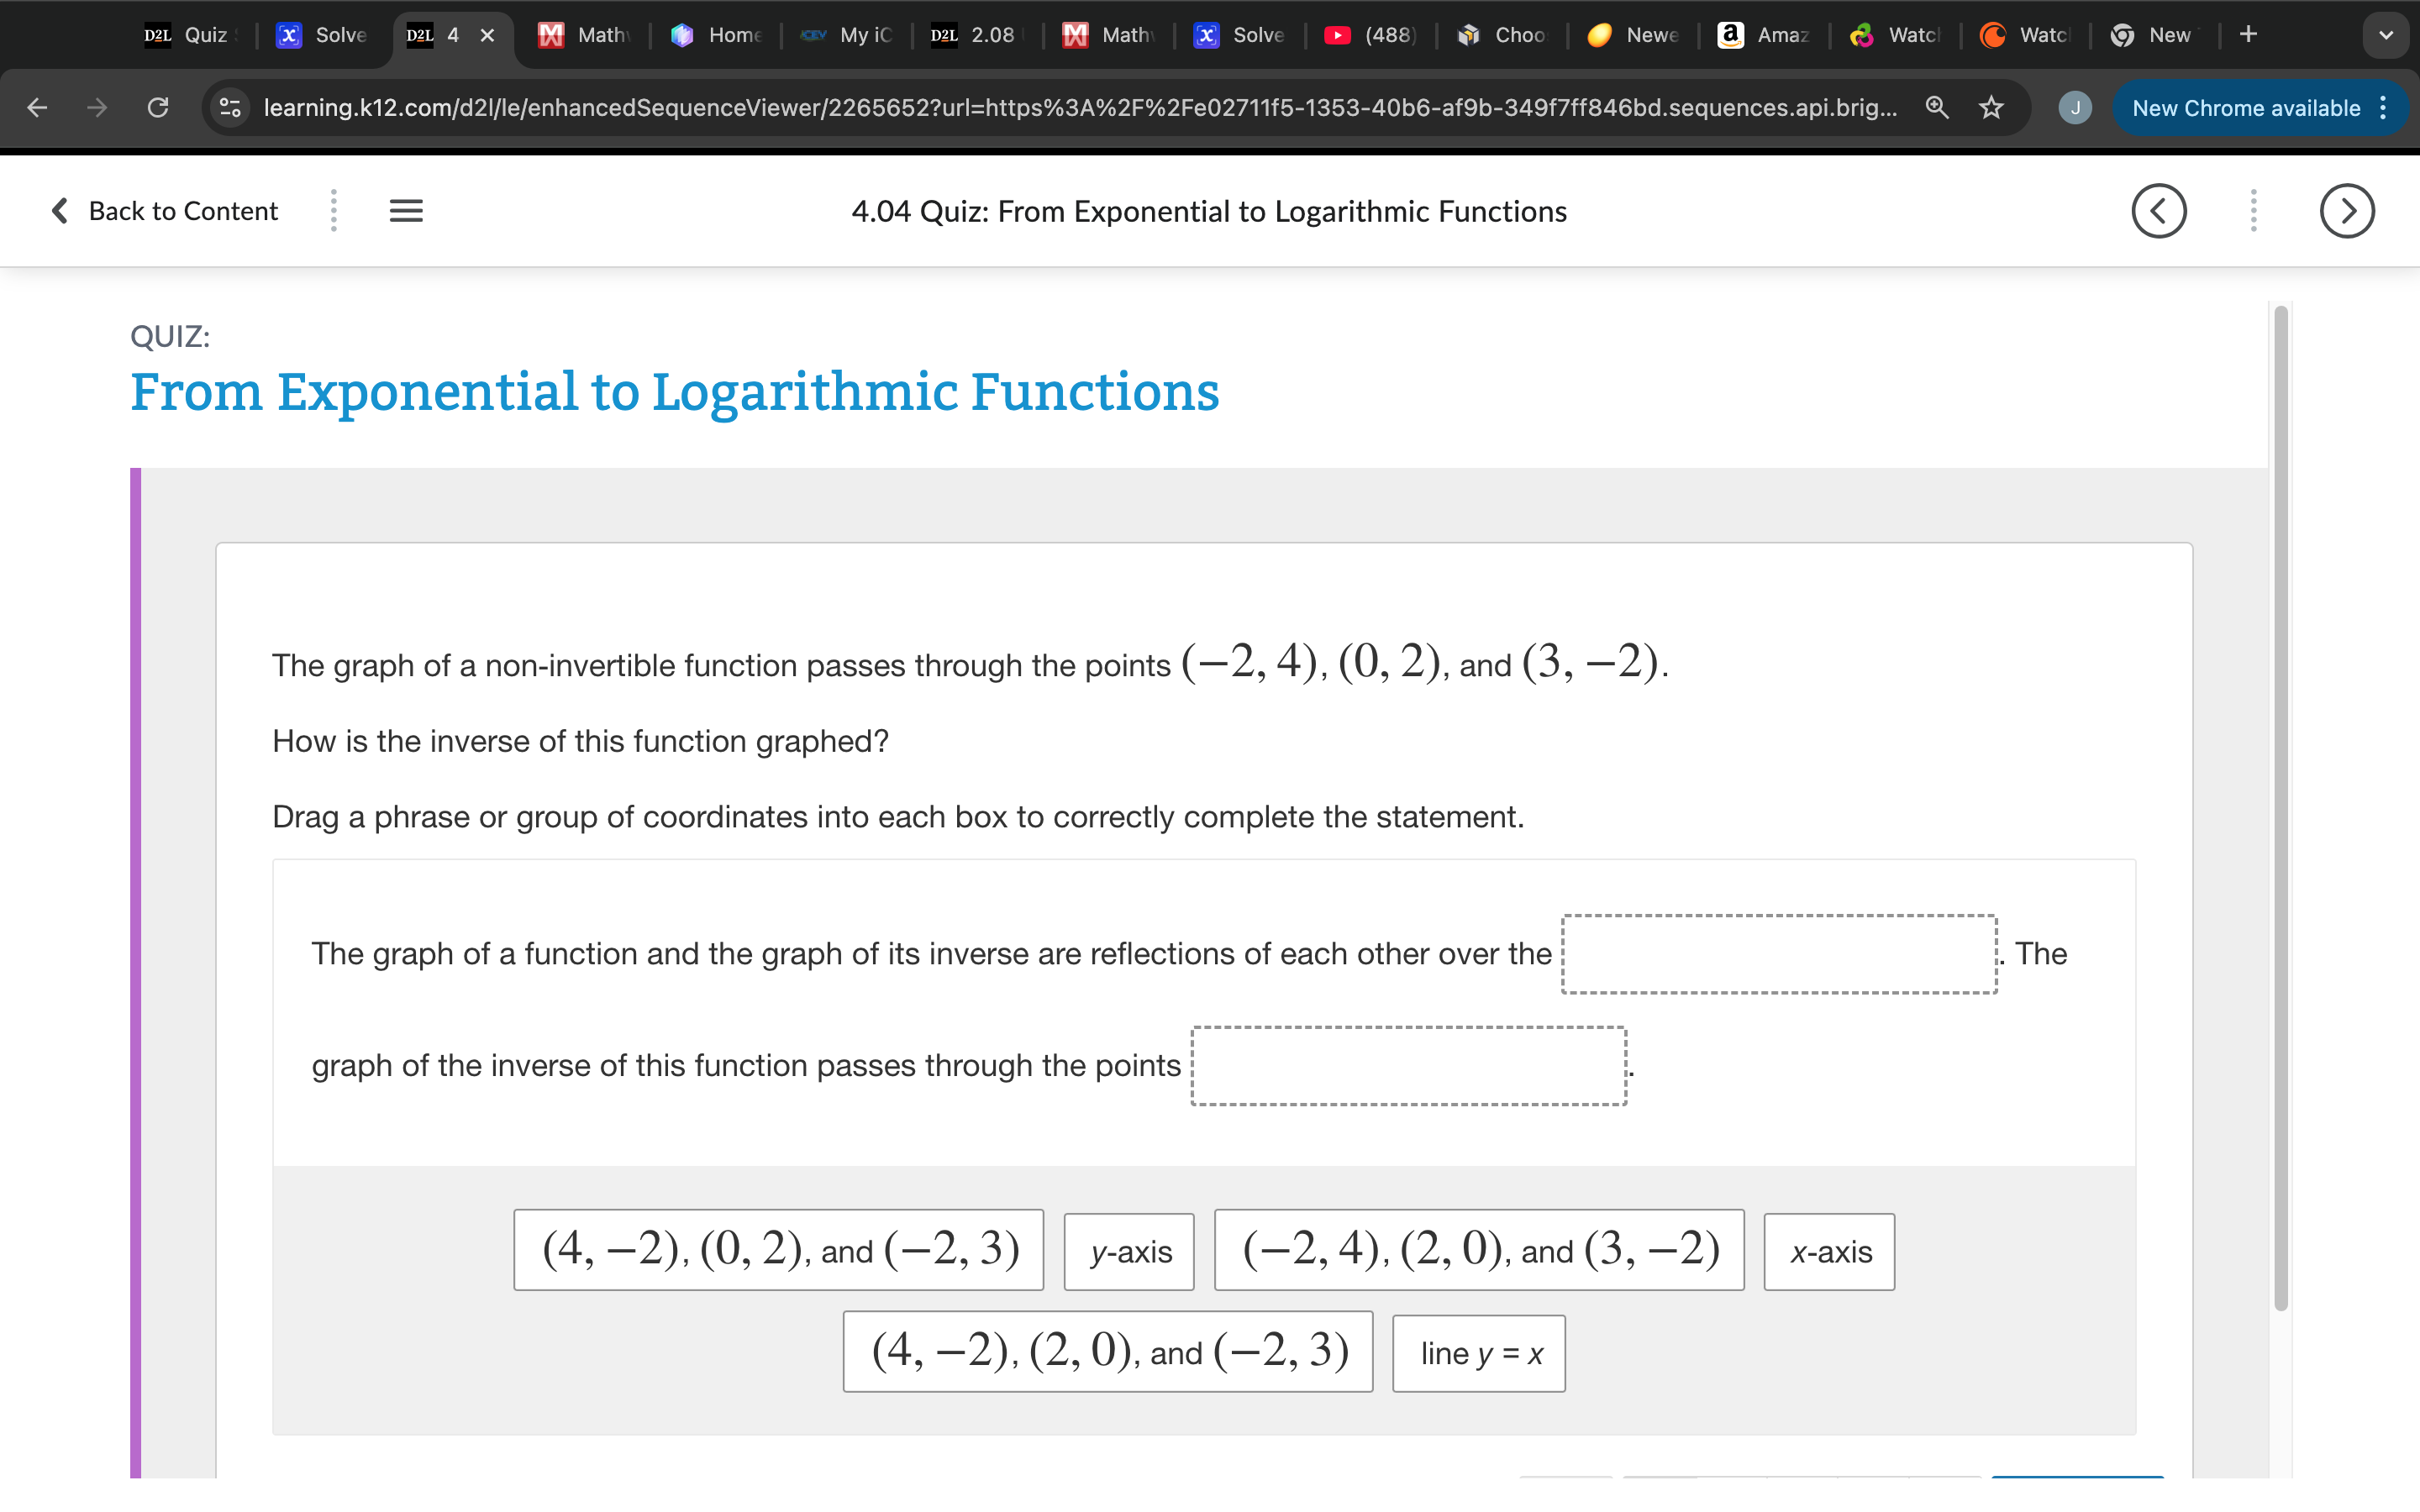Go to previous activity arrow

pos(2159,211)
